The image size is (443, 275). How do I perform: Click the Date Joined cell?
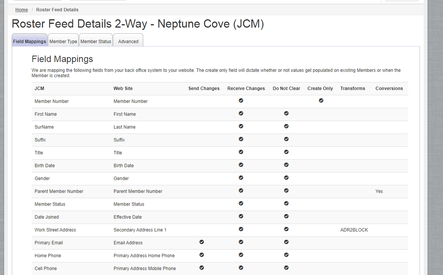point(46,217)
